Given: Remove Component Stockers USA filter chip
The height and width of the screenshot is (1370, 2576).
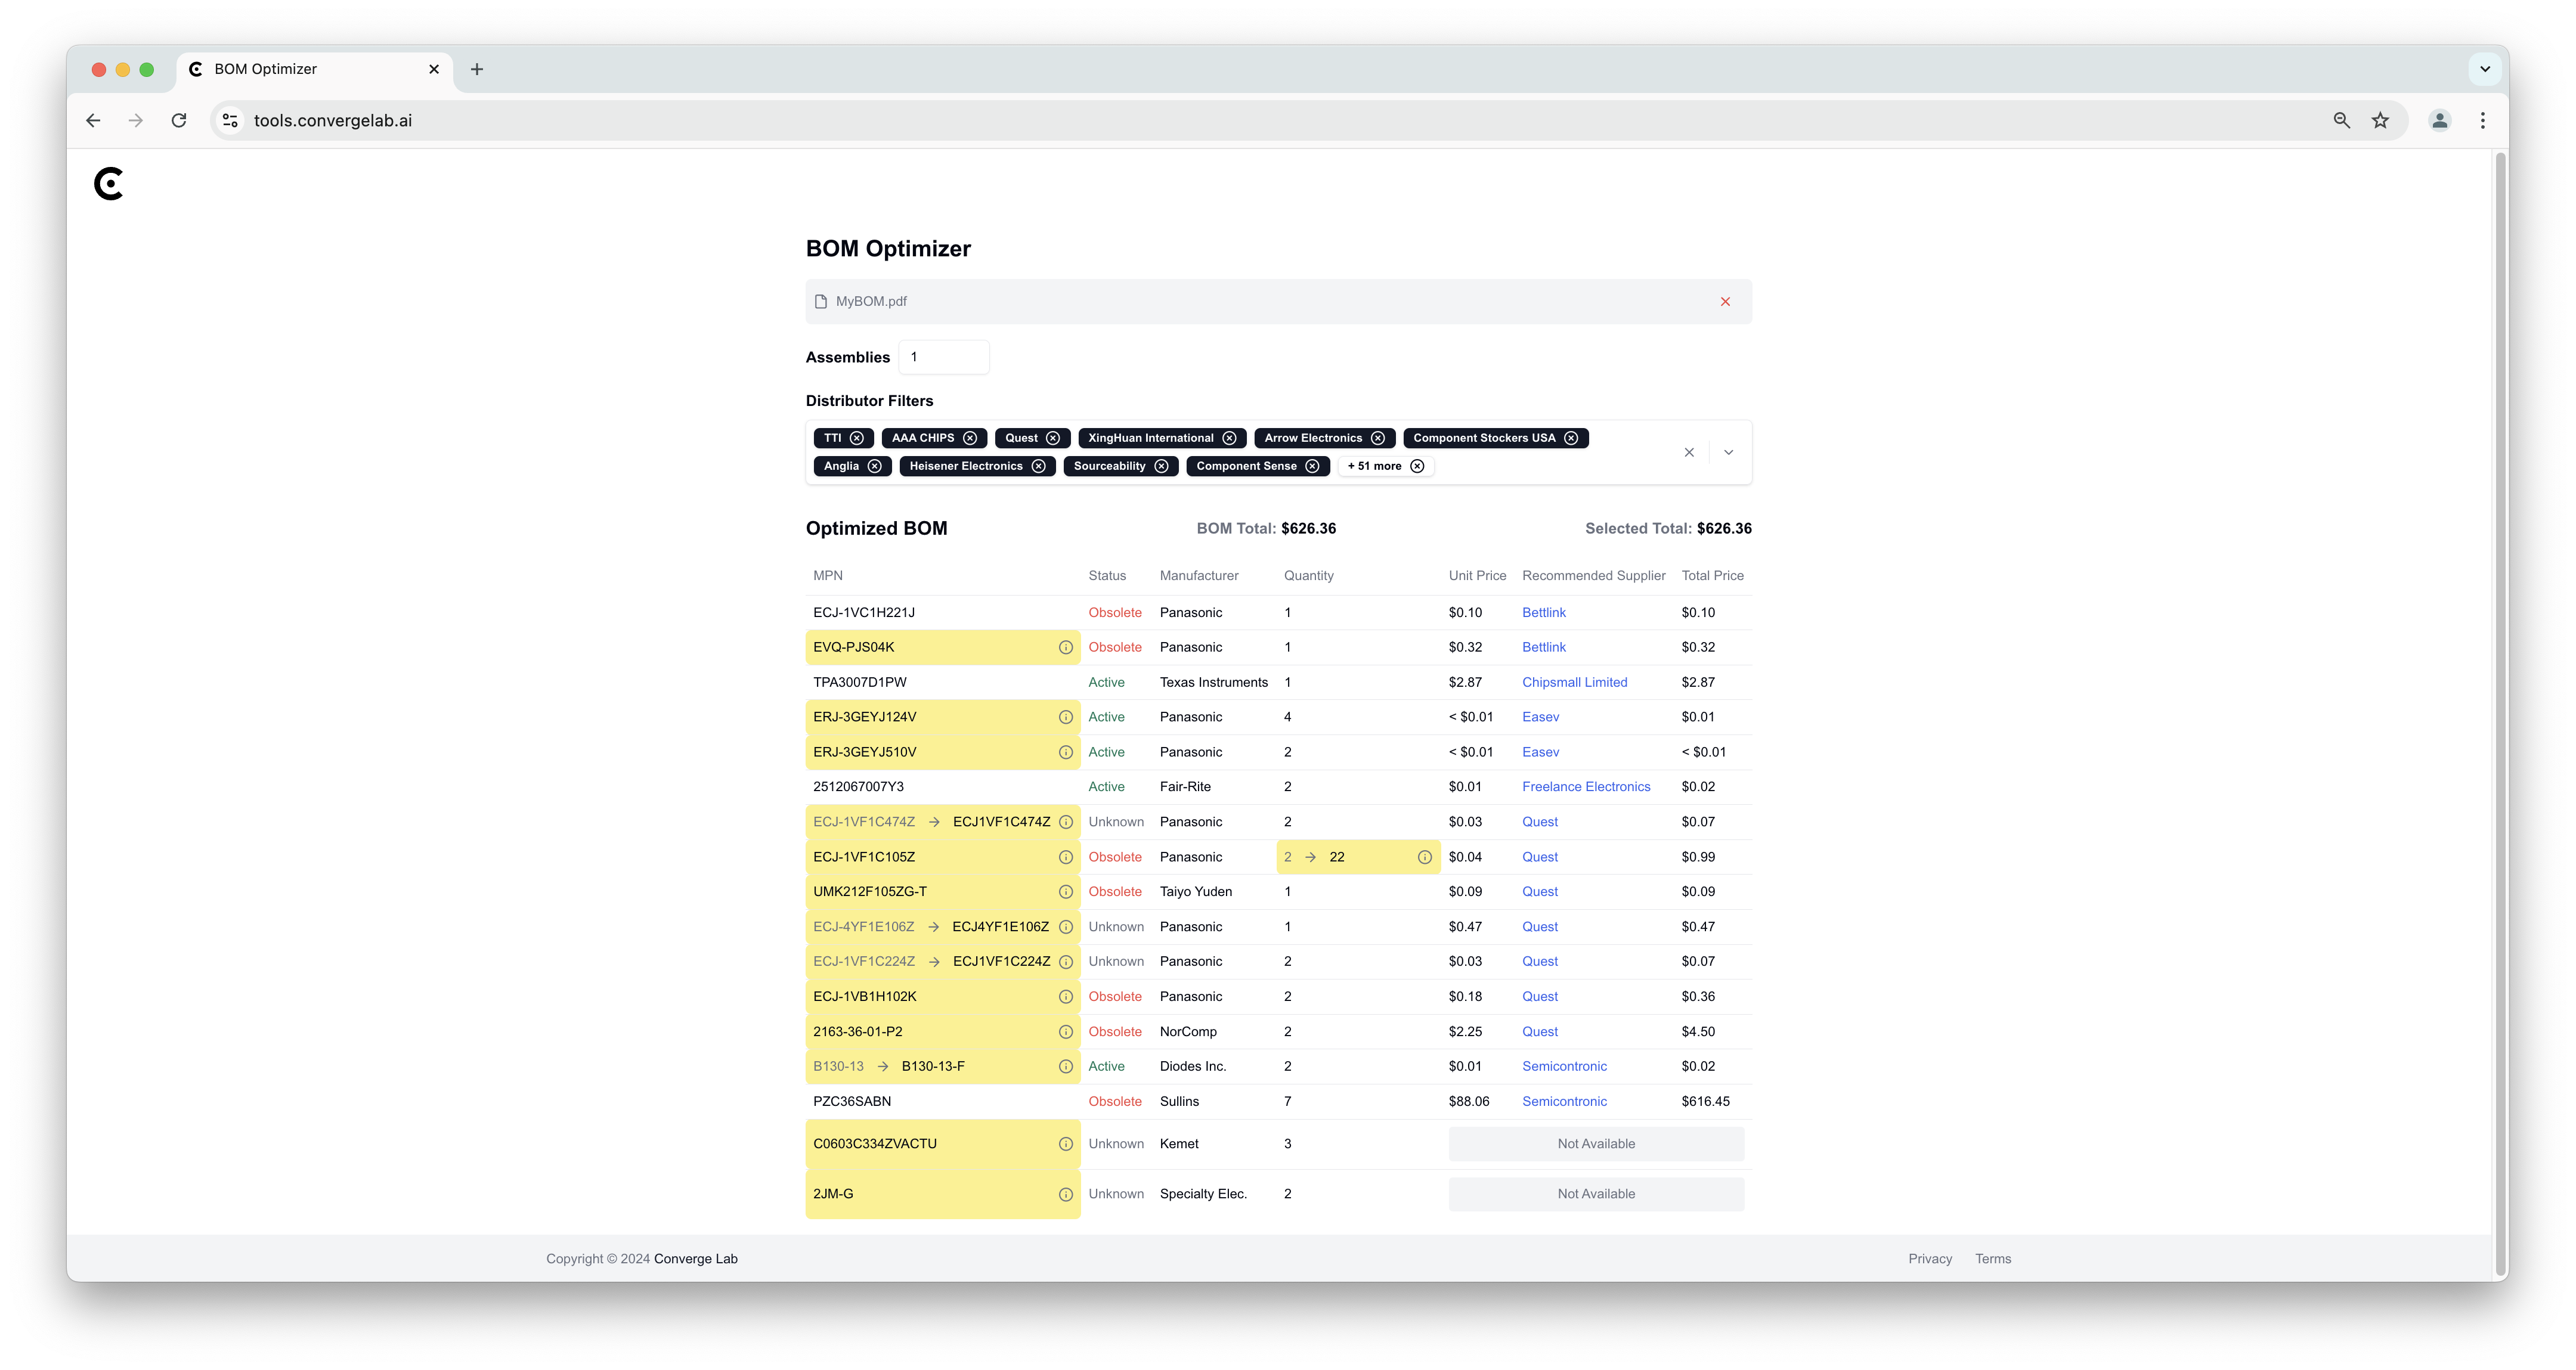Looking at the screenshot, I should (x=1571, y=438).
